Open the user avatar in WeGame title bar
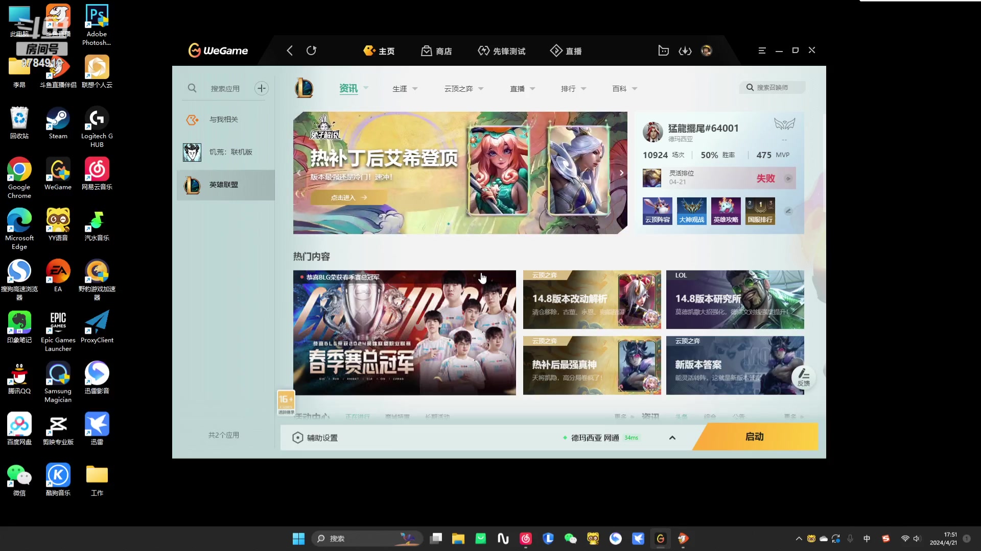Screen dimensions: 981x551 [x=706, y=51]
